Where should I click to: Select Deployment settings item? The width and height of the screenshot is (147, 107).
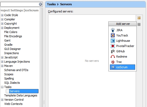[x=12, y=28]
